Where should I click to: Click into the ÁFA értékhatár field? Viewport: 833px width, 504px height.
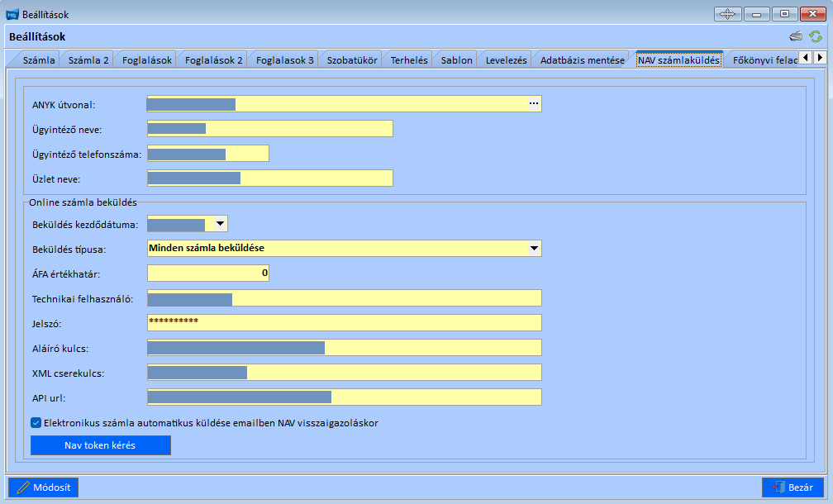coord(207,273)
